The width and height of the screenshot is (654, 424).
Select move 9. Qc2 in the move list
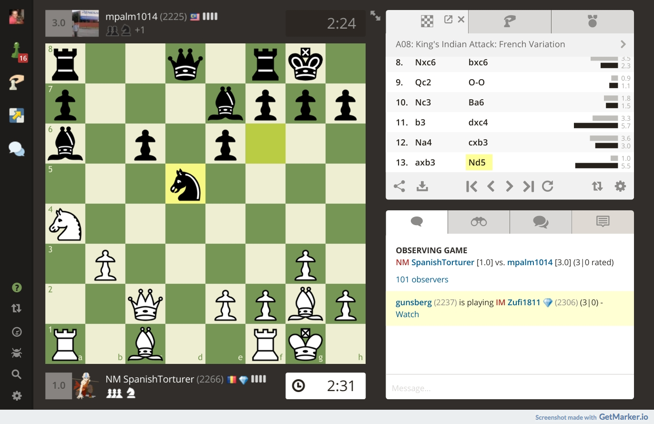(423, 83)
